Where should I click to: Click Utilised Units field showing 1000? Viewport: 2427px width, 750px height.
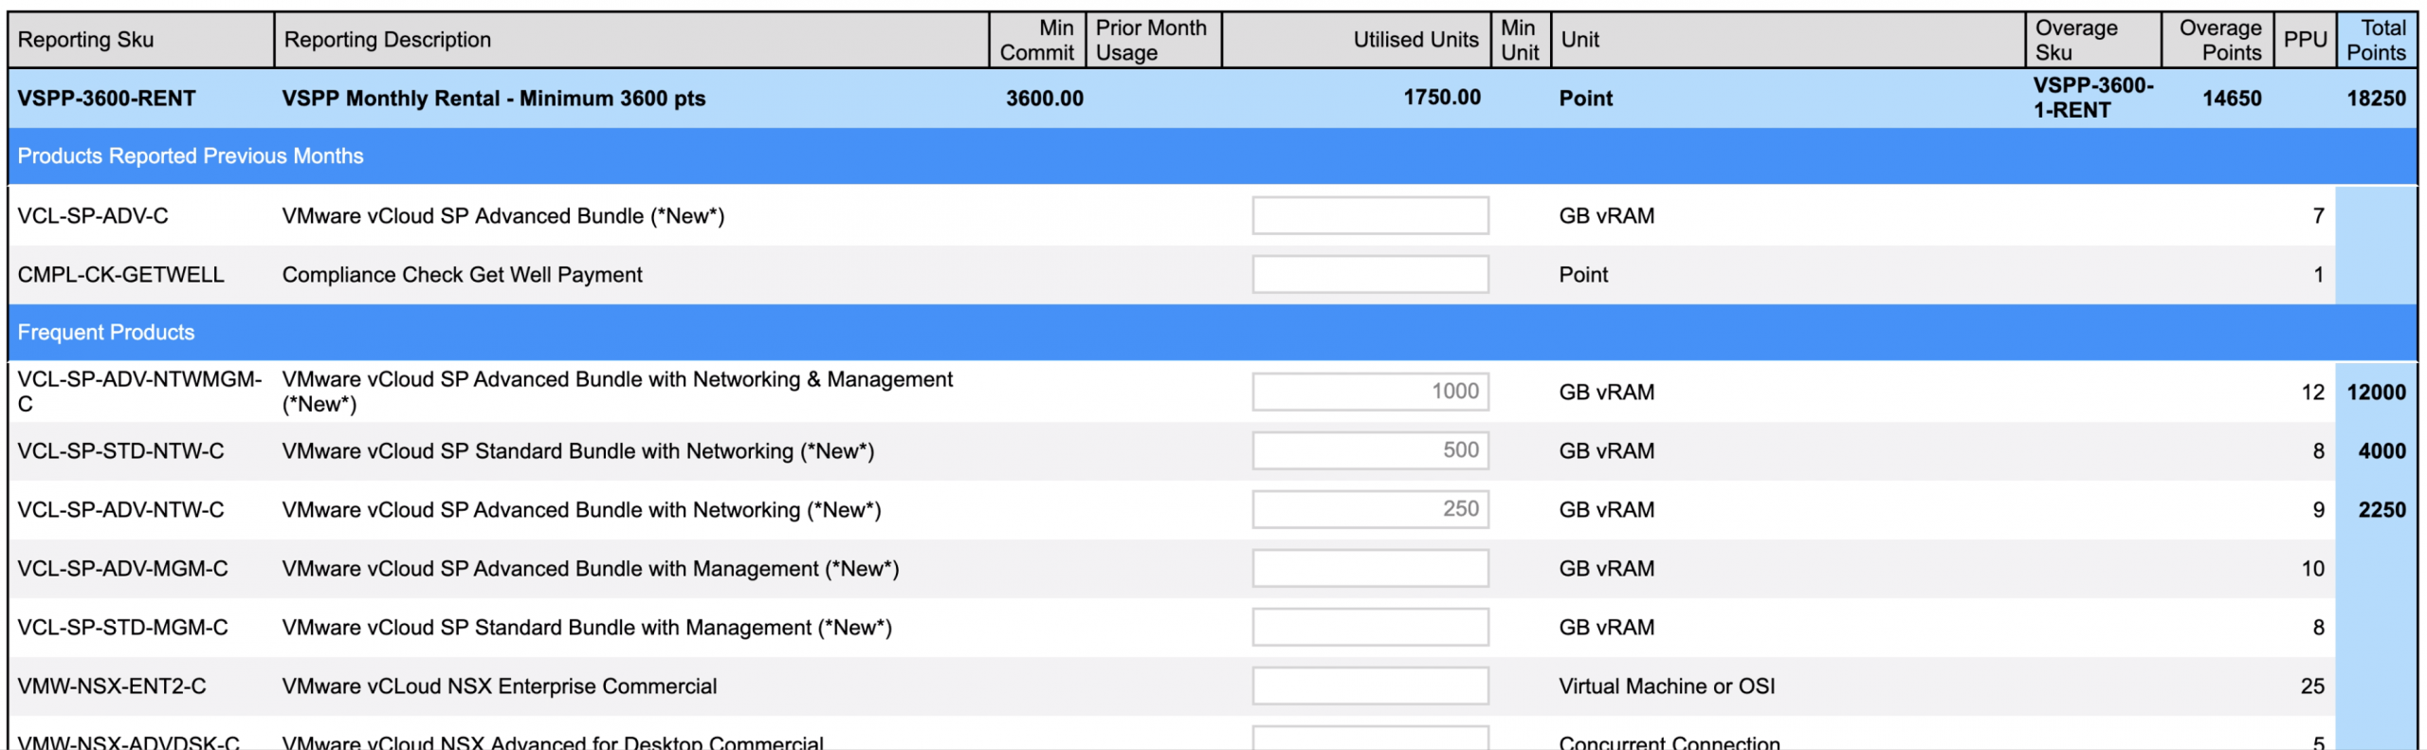[x=1370, y=392]
